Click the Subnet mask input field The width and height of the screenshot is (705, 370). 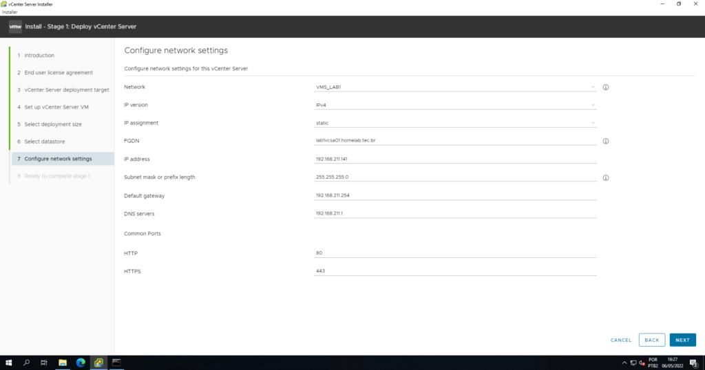tap(455, 177)
